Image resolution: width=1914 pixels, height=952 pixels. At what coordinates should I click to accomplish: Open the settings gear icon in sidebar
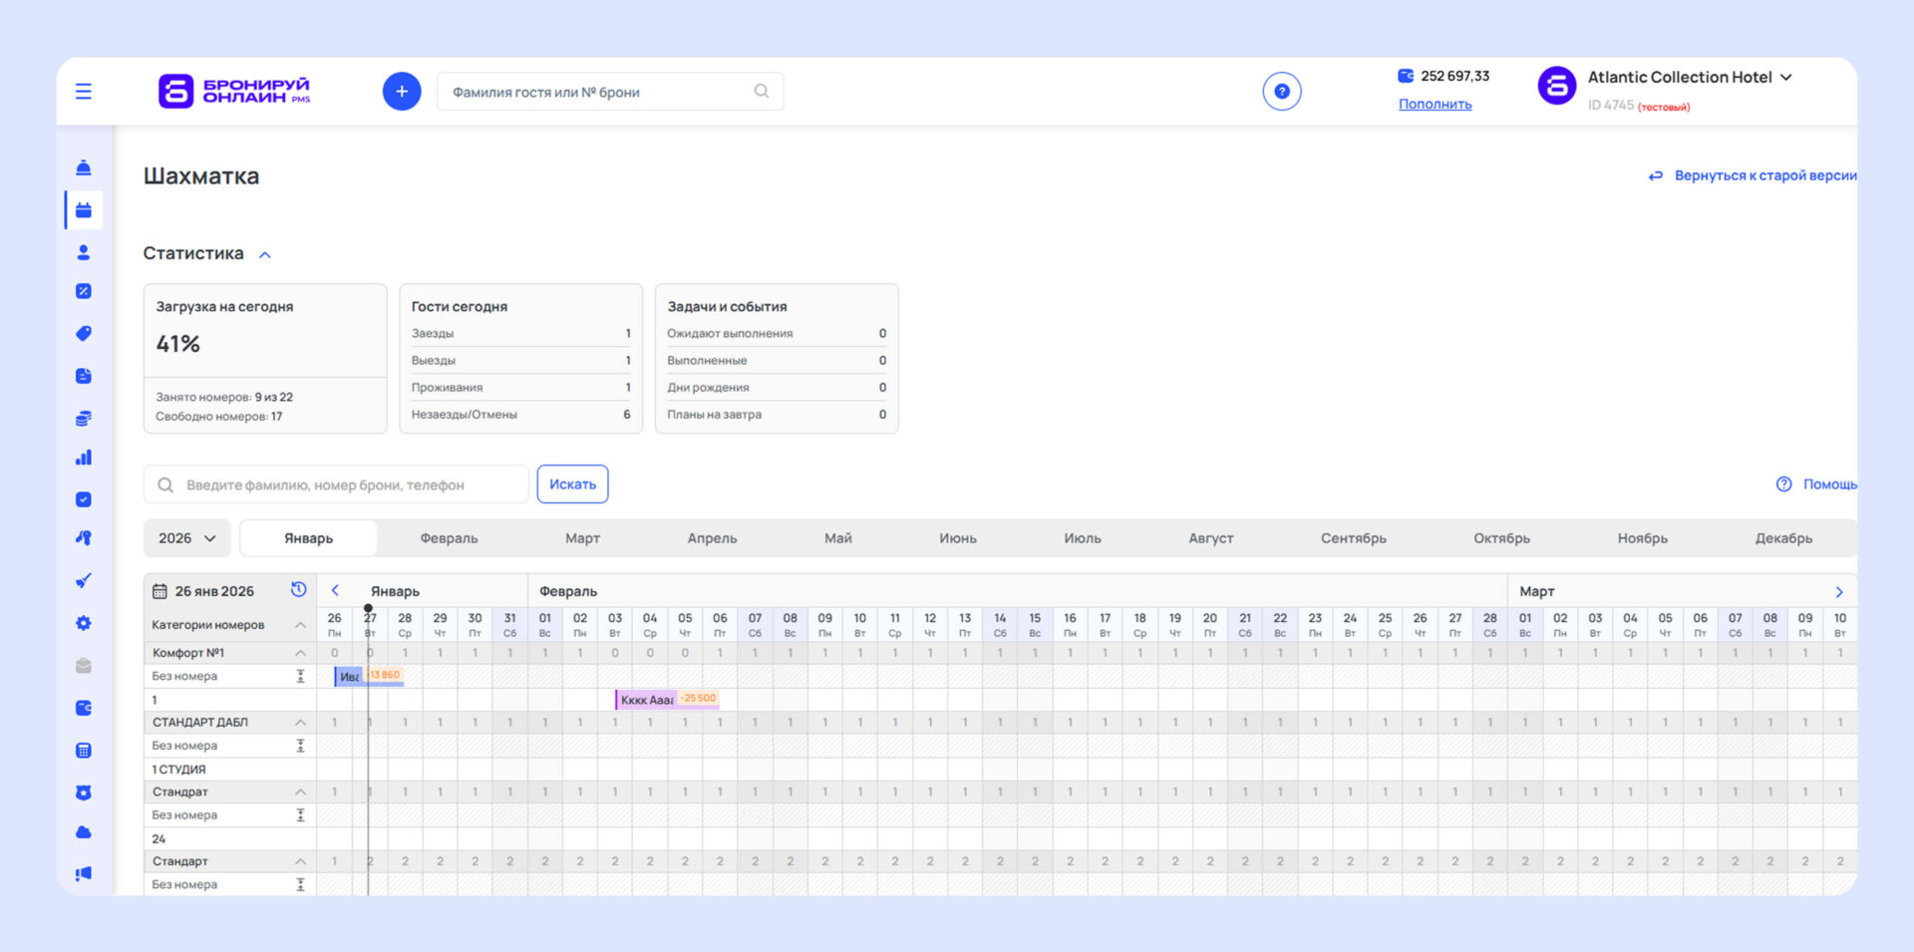point(84,623)
